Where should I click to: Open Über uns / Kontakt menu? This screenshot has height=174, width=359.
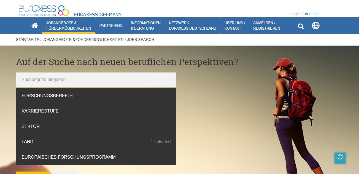pyautogui.click(x=235, y=26)
